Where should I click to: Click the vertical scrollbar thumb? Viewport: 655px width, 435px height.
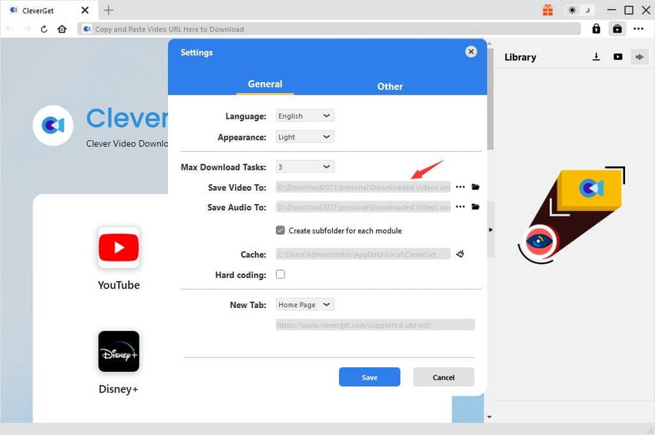click(x=490, y=98)
